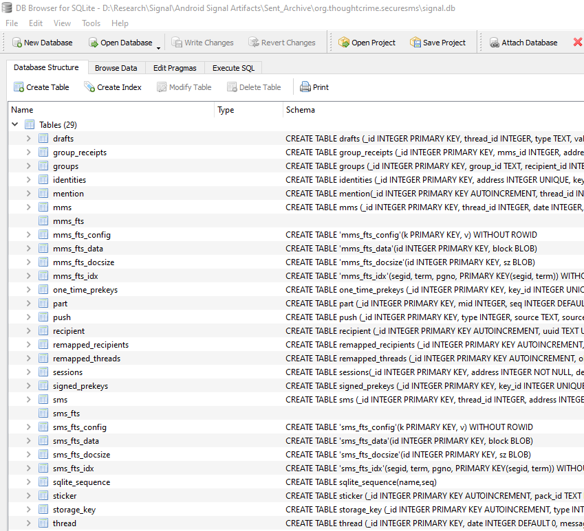Click the Write Changes icon
Image resolution: width=584 pixels, height=531 pixels.
[x=177, y=43]
